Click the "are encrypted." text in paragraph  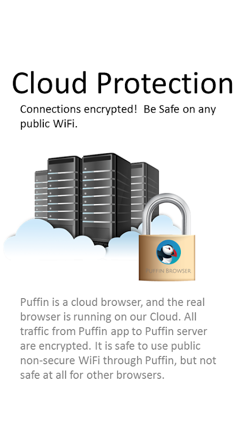pos(55,346)
